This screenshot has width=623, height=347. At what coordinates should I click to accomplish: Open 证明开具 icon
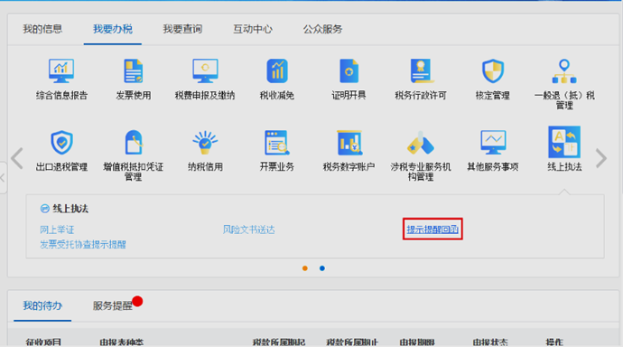pyautogui.click(x=349, y=70)
